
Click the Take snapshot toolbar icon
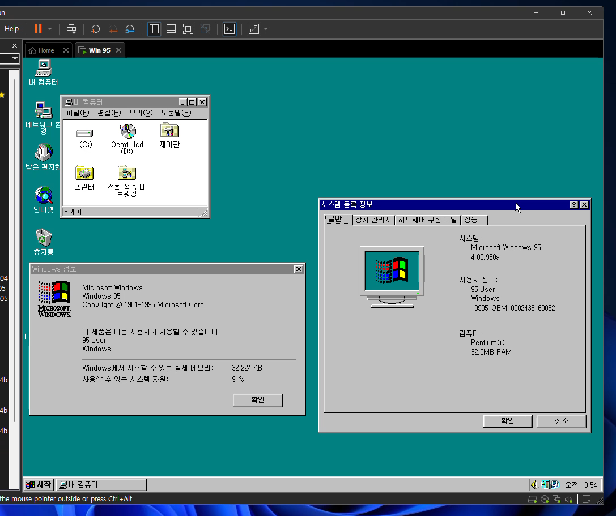(95, 29)
